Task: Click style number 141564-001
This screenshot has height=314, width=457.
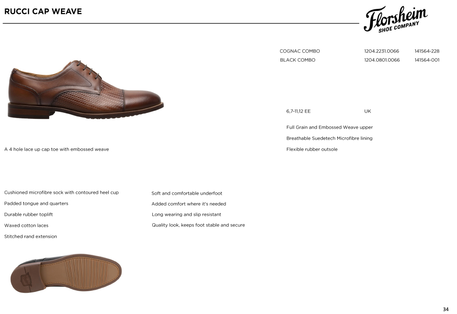Action: (427, 60)
